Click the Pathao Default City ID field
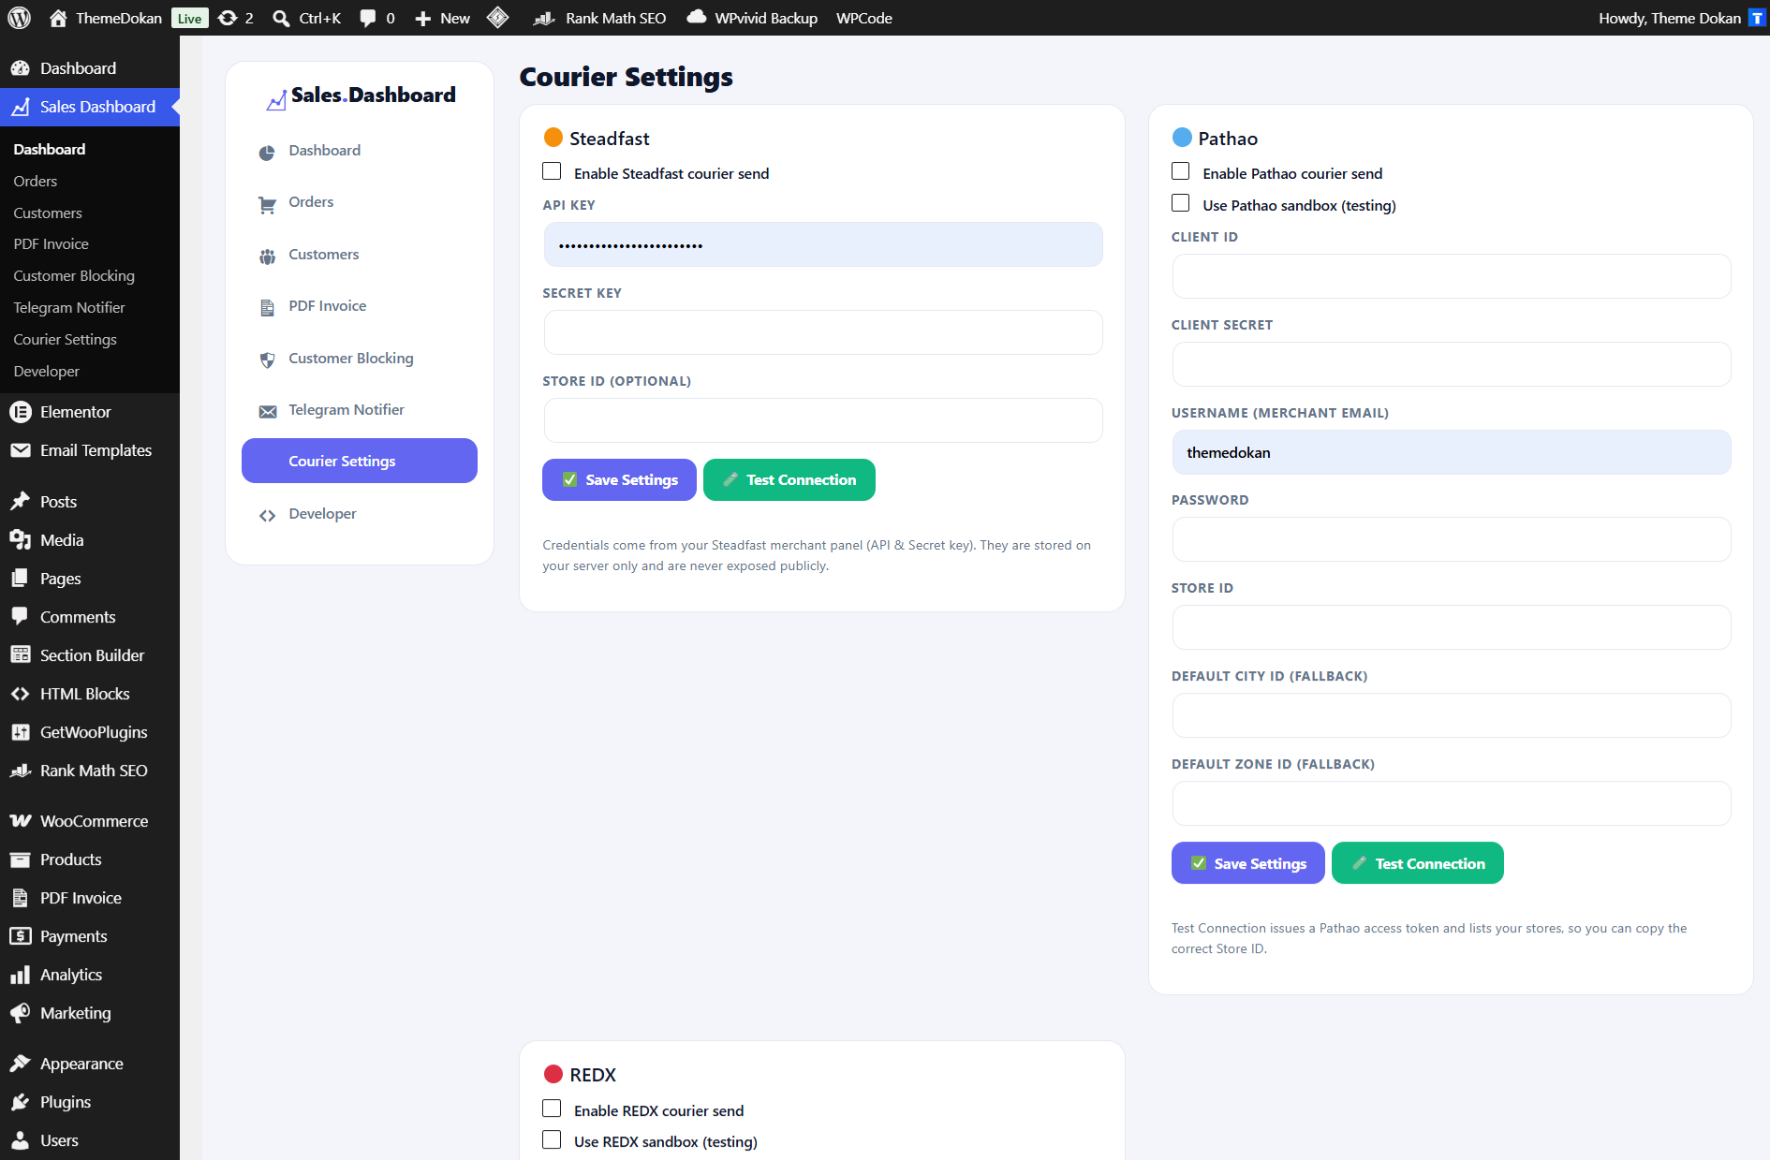The width and height of the screenshot is (1770, 1160). (x=1452, y=715)
